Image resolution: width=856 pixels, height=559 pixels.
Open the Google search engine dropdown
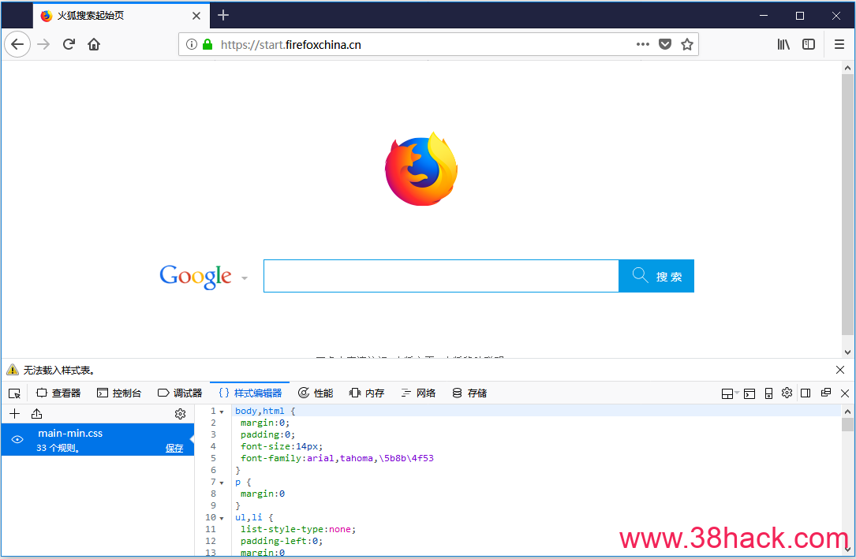point(245,278)
